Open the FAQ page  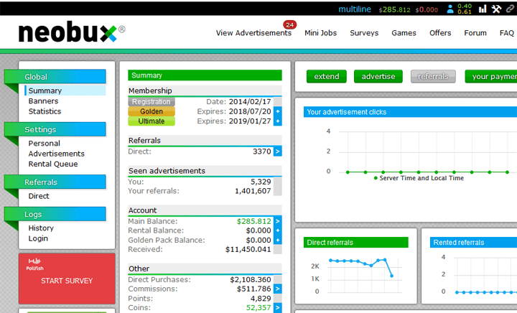tap(507, 33)
